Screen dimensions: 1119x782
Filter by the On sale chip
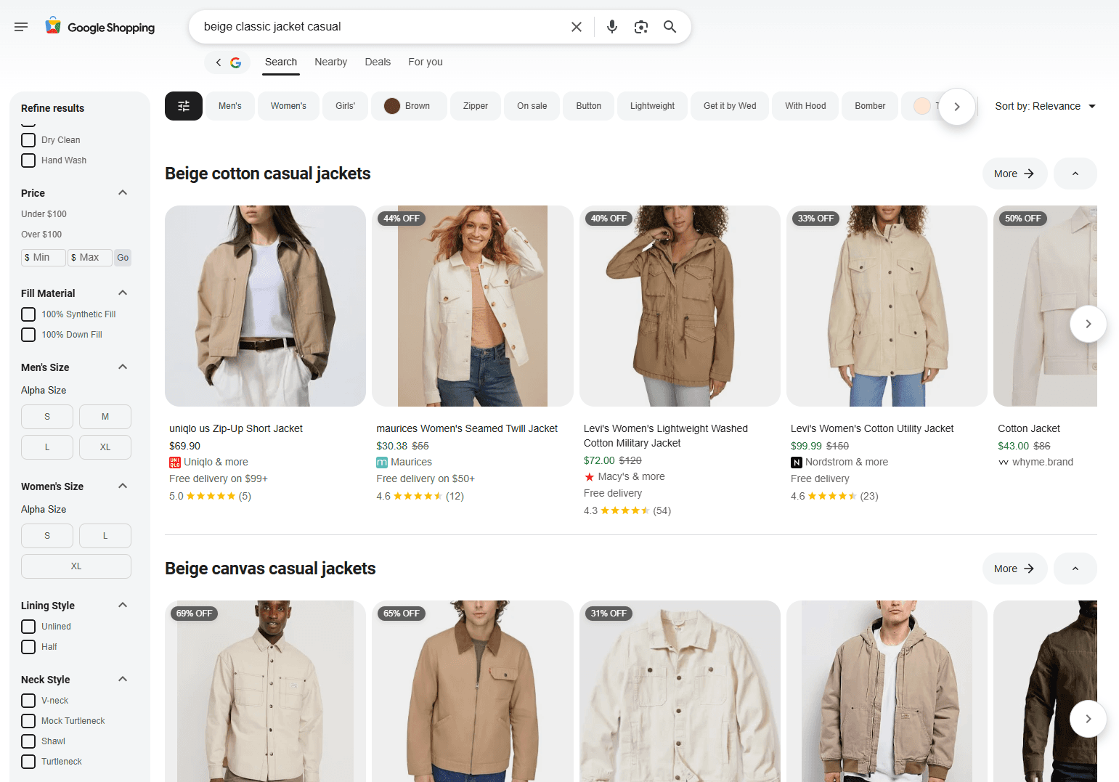[532, 106]
